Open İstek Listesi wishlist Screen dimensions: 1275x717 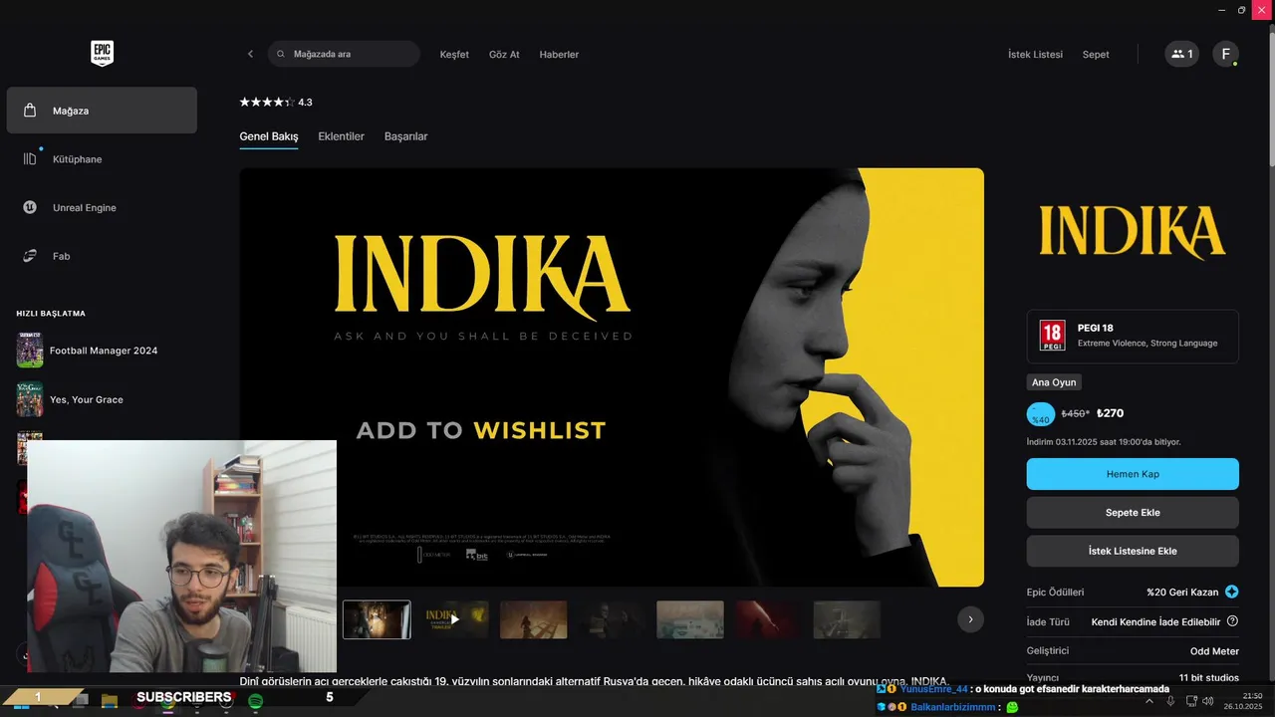pyautogui.click(x=1035, y=55)
